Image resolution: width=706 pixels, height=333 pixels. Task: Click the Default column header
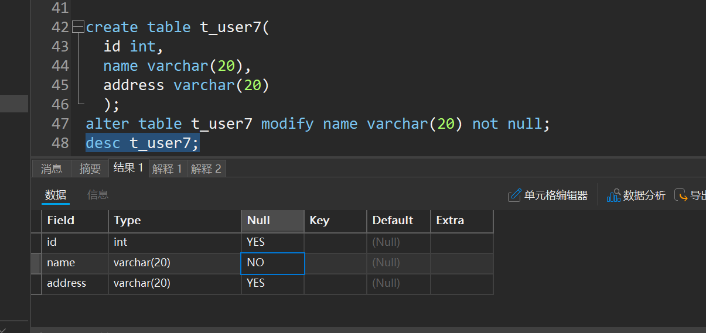(x=398, y=221)
